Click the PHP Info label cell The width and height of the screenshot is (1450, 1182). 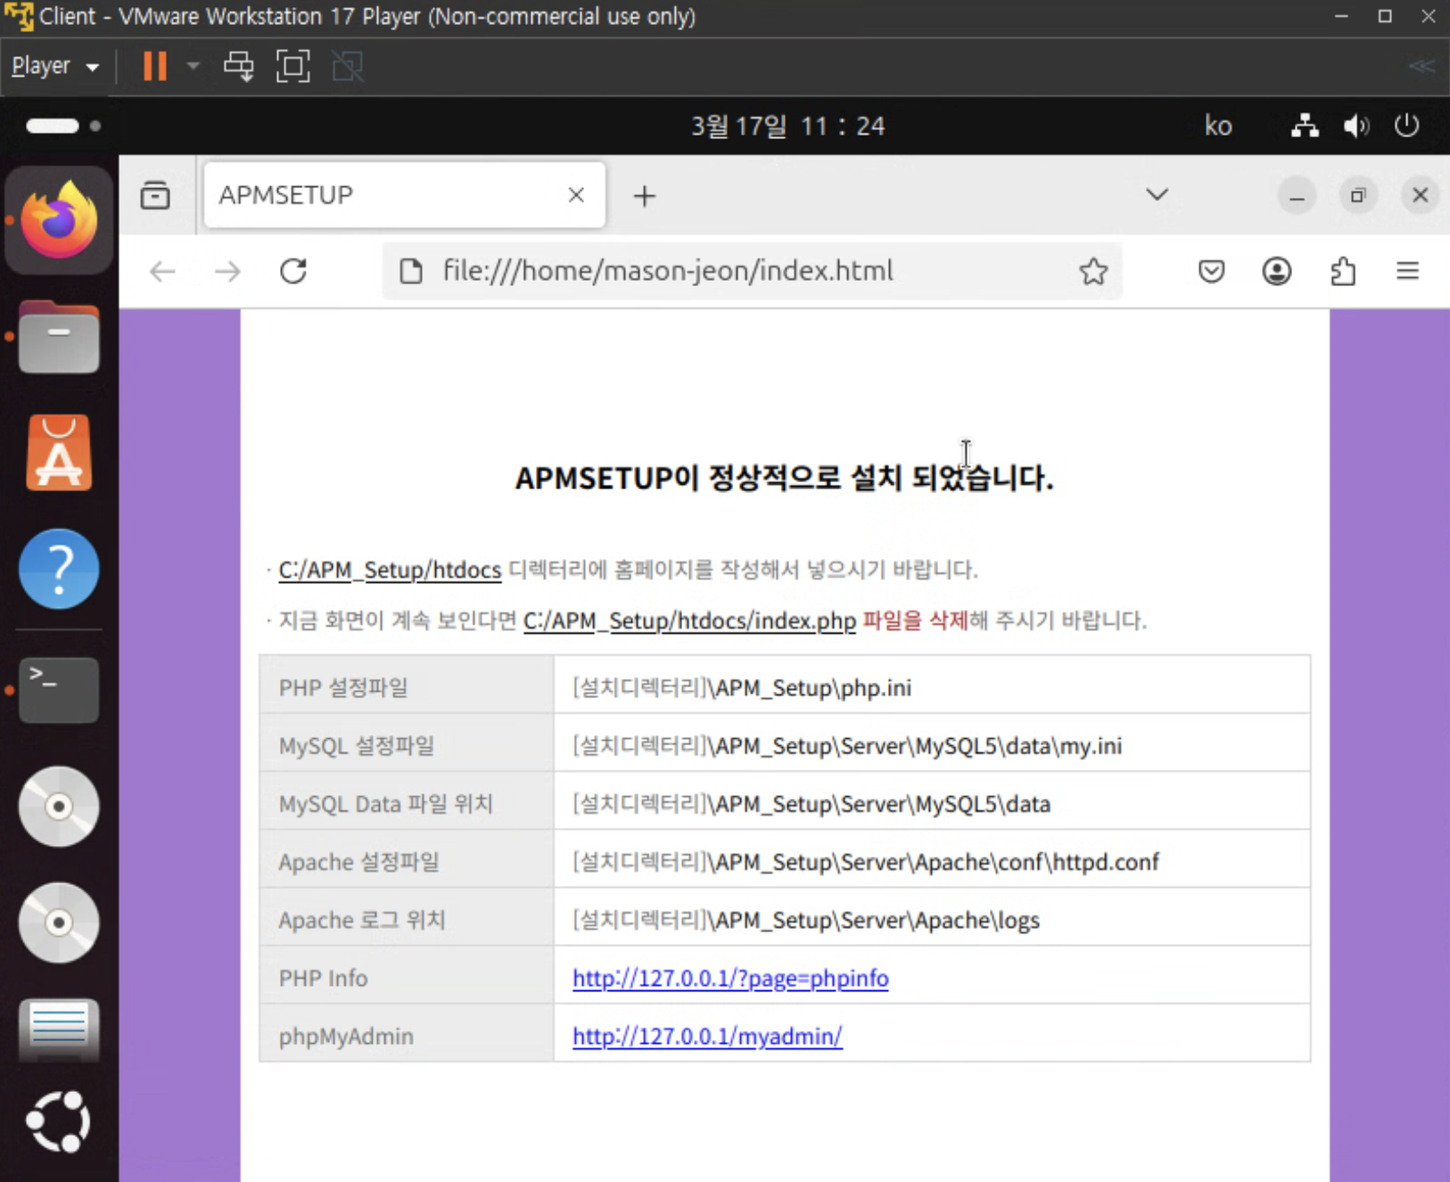tap(407, 974)
